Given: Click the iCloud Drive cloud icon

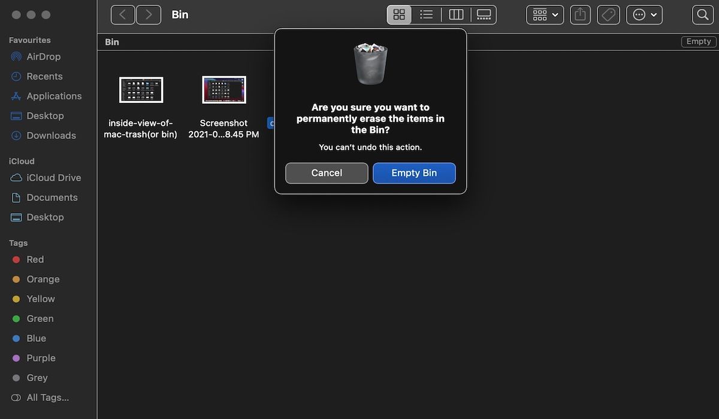Looking at the screenshot, I should click(x=16, y=178).
